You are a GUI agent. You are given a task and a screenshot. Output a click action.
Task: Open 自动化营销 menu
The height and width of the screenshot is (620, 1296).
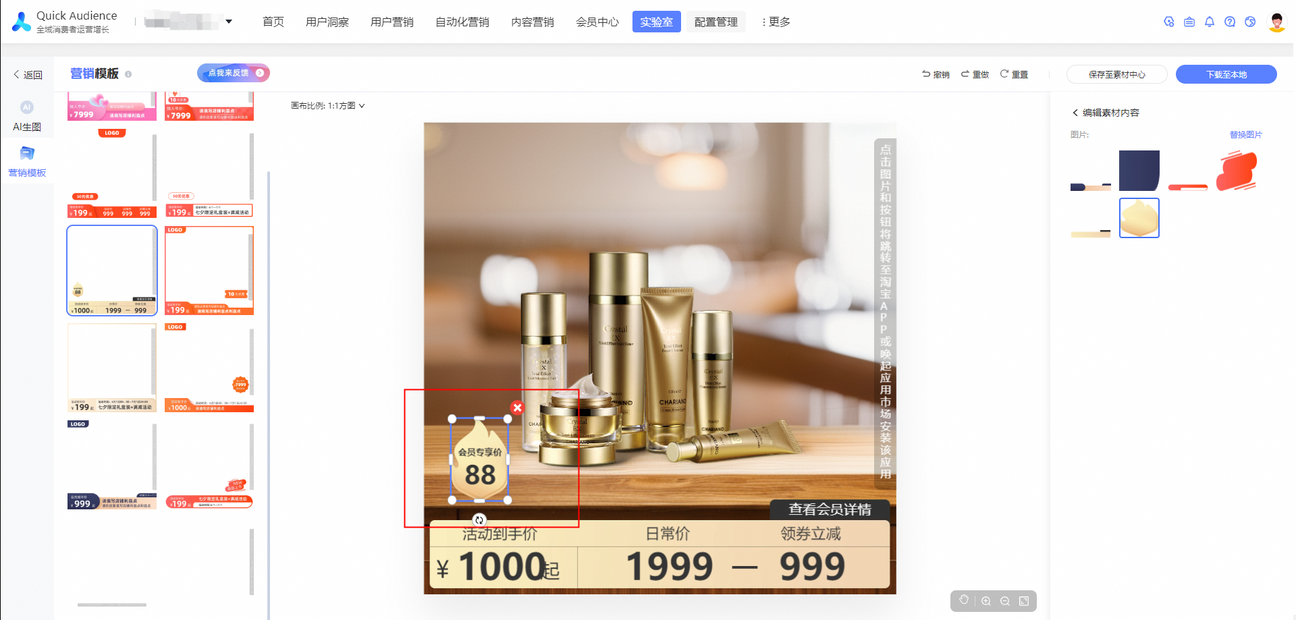[x=462, y=22]
